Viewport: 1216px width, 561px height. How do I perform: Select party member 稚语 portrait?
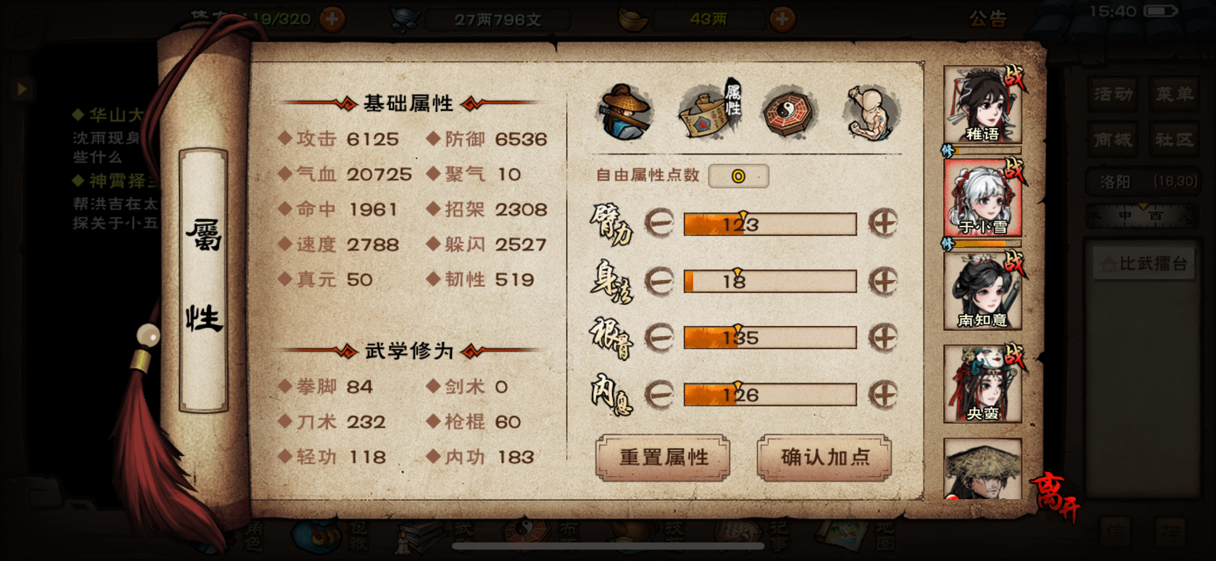tap(983, 105)
